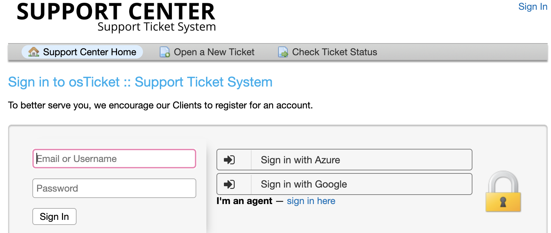Switch to the Open a New Ticket tab
Viewport: 551px width, 233px height.
pos(213,52)
